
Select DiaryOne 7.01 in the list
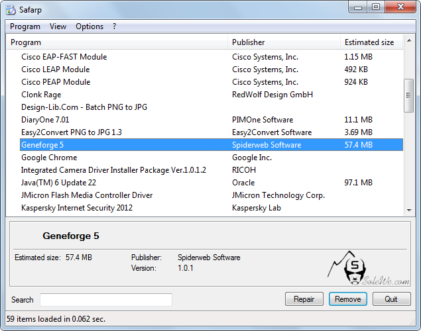[211, 120]
